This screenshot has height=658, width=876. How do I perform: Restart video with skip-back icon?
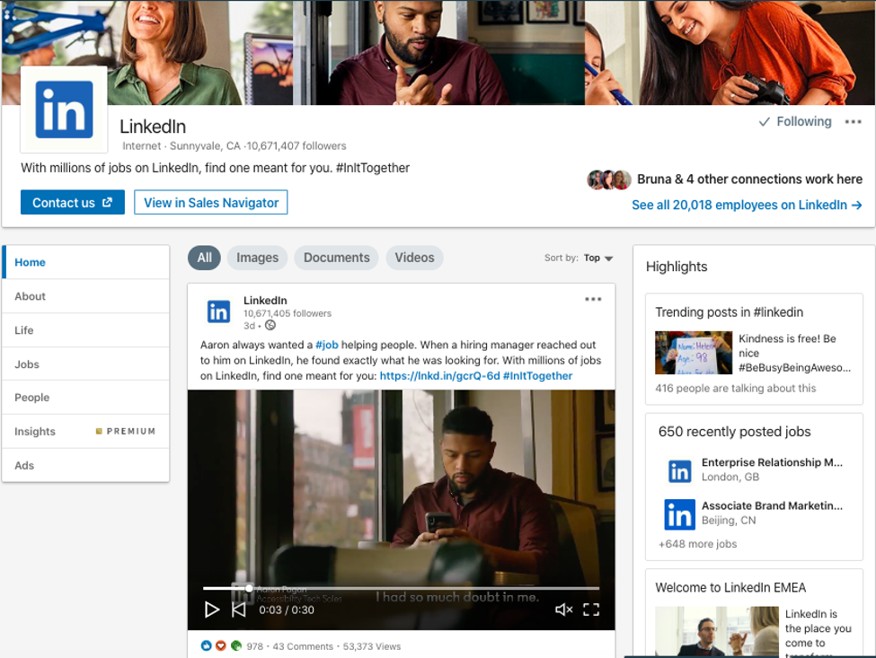[239, 610]
